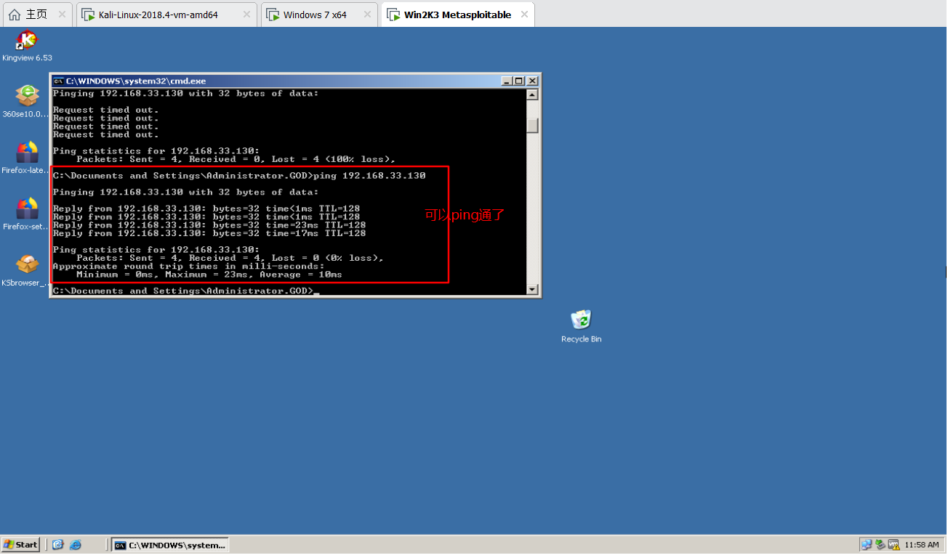Click the final command prompt line
Screen dimensions: 948x558
coord(185,291)
